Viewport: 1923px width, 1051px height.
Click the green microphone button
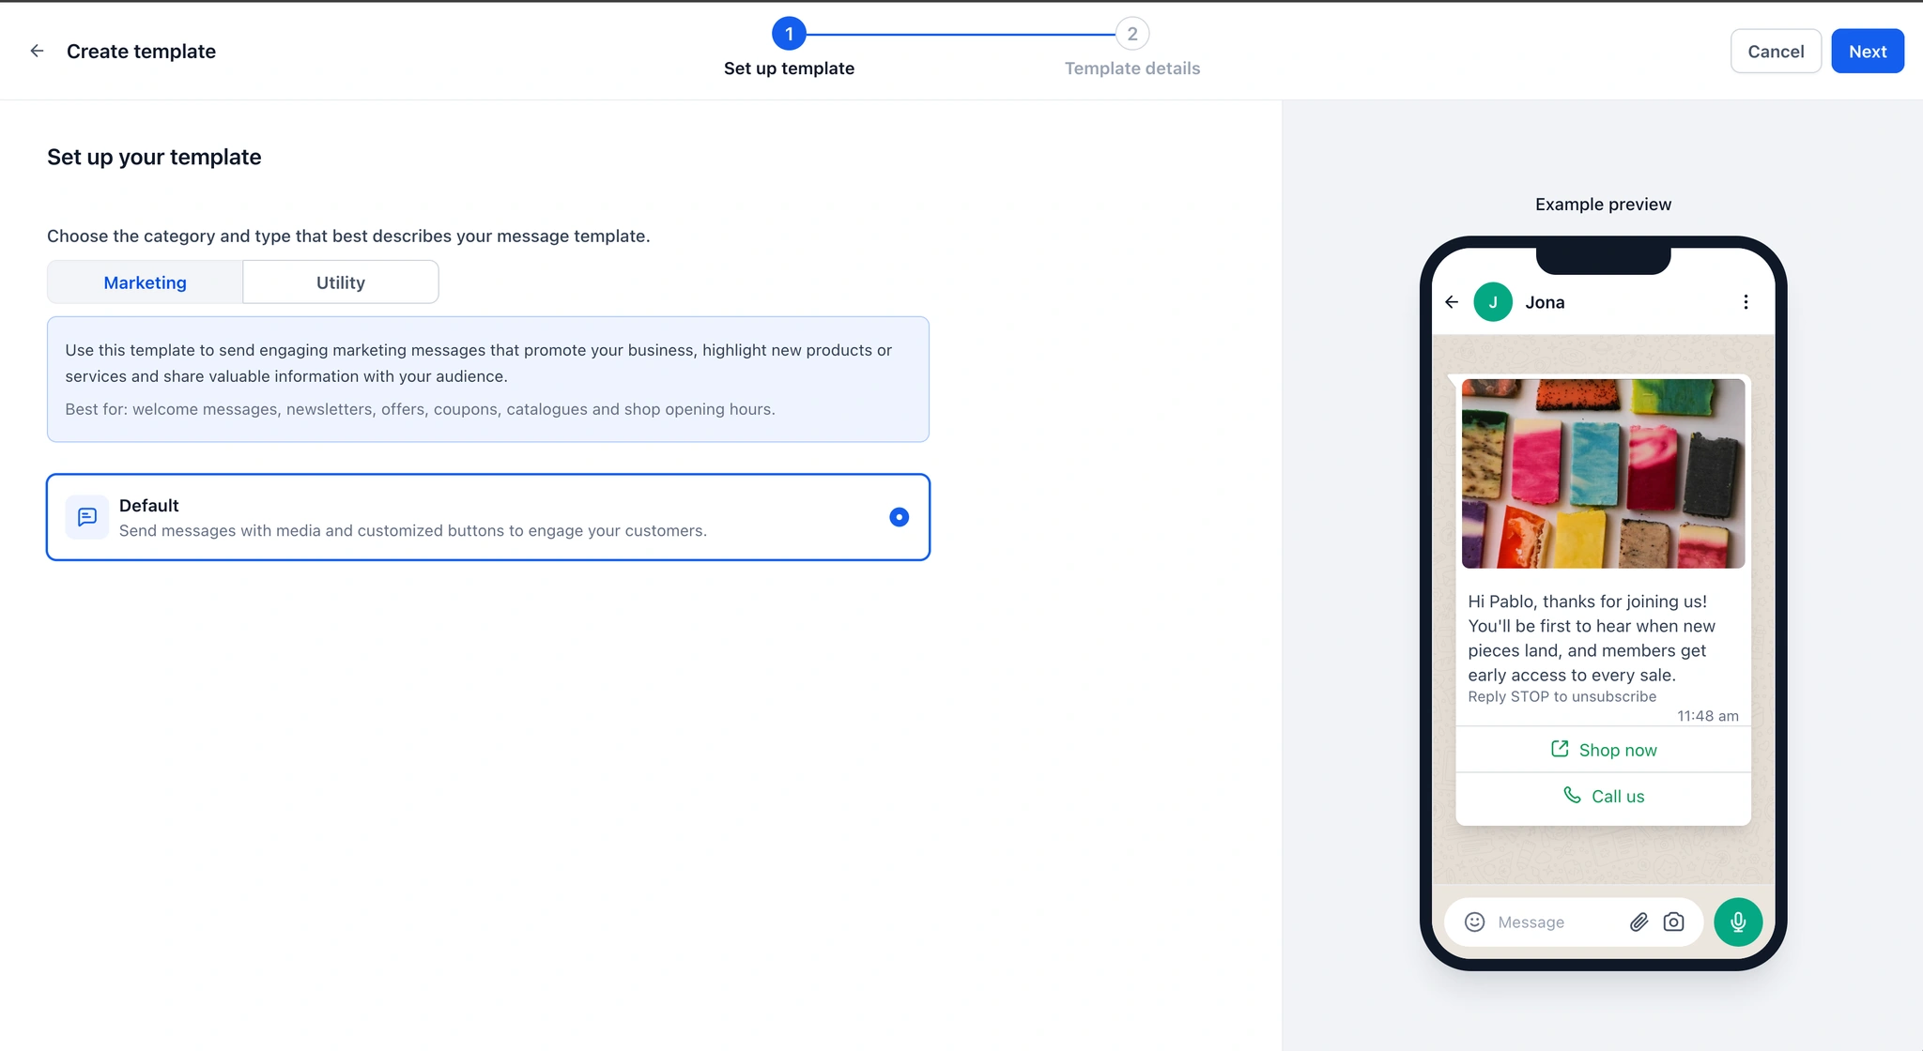coord(1738,922)
